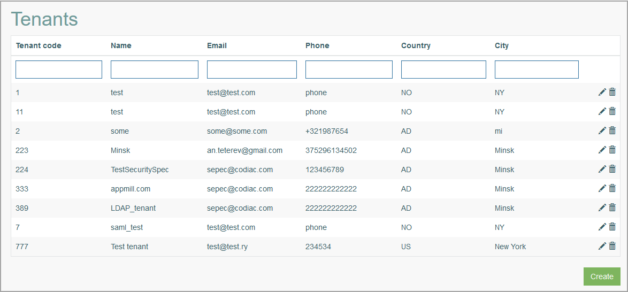Click the Email column header

tap(217, 45)
